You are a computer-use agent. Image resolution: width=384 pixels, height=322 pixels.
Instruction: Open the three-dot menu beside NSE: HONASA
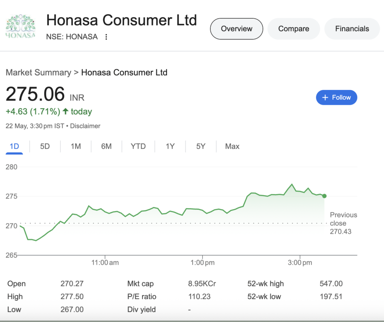pos(106,37)
